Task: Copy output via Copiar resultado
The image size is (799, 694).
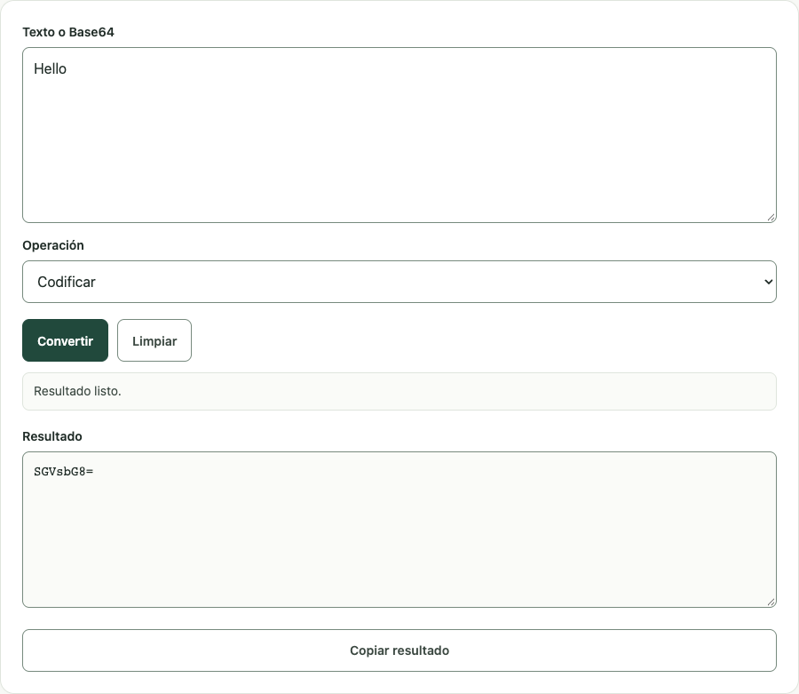Action: tap(399, 650)
